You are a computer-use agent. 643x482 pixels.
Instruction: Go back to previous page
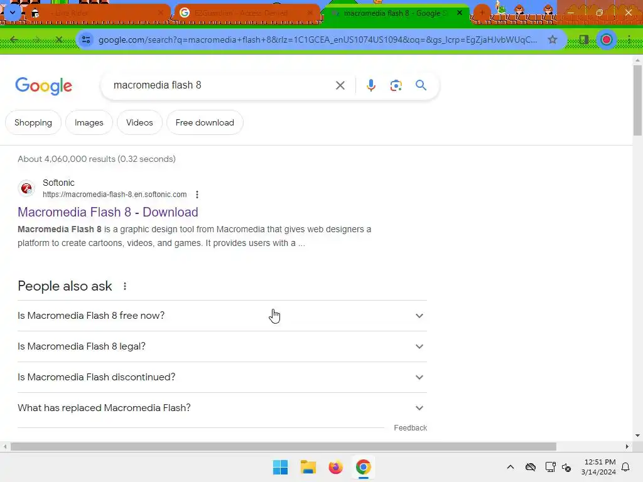point(14,40)
